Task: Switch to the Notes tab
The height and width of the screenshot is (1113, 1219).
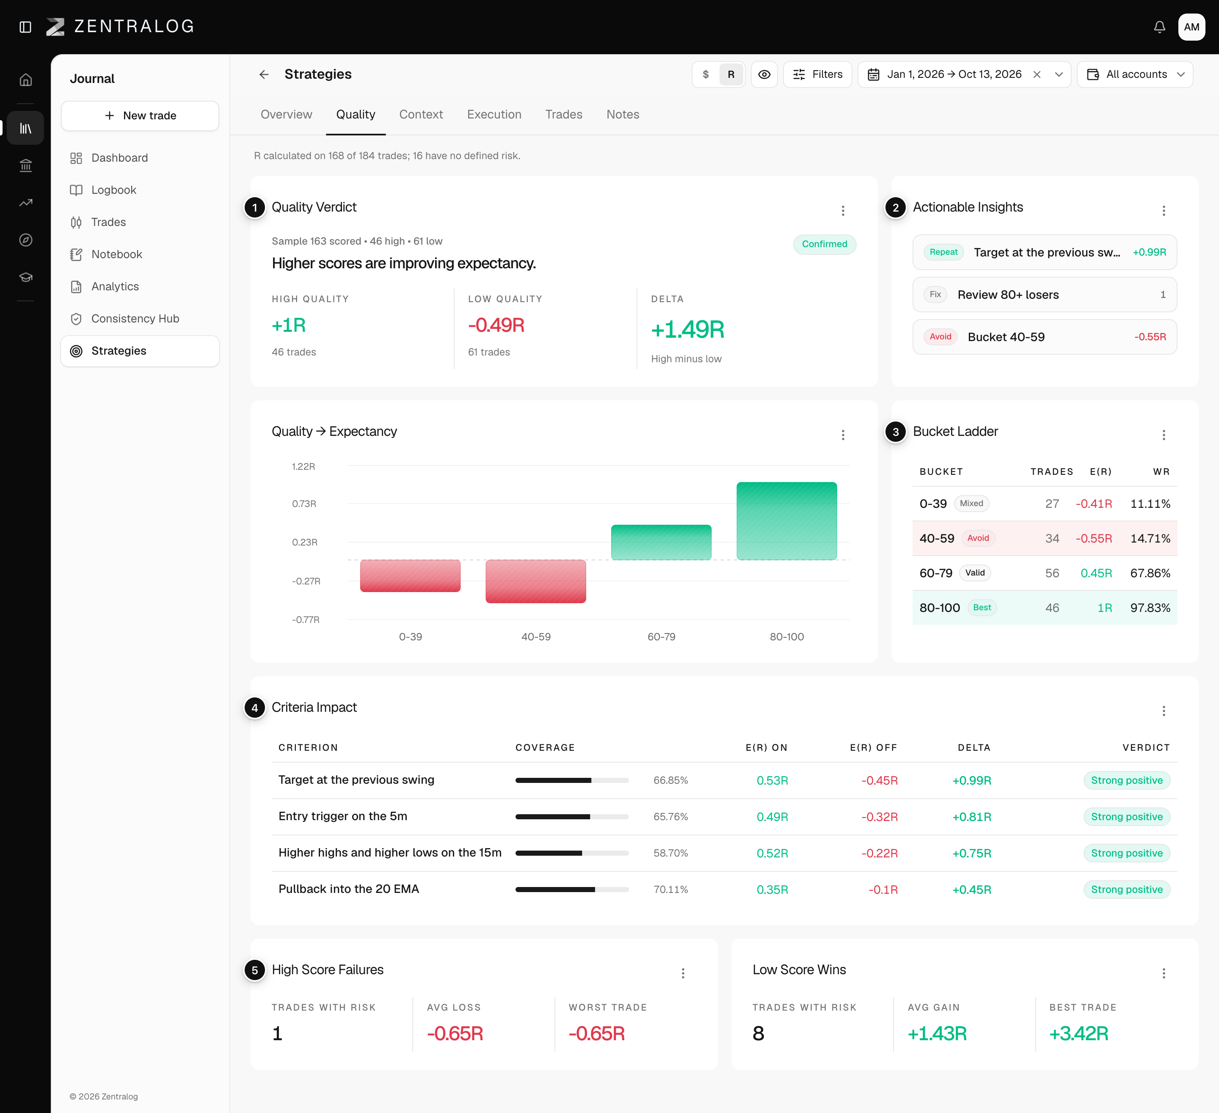Action: (x=623, y=114)
